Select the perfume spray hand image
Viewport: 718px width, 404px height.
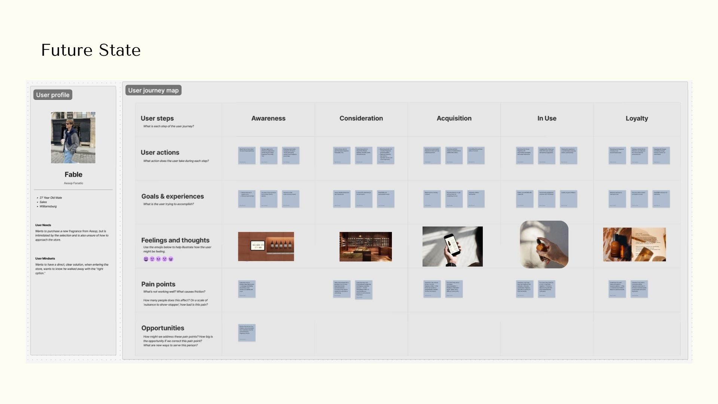pyautogui.click(x=544, y=244)
